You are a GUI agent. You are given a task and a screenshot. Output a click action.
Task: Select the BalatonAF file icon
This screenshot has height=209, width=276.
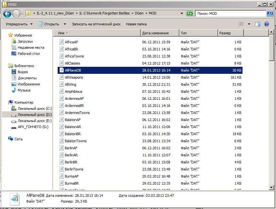coord(62,119)
